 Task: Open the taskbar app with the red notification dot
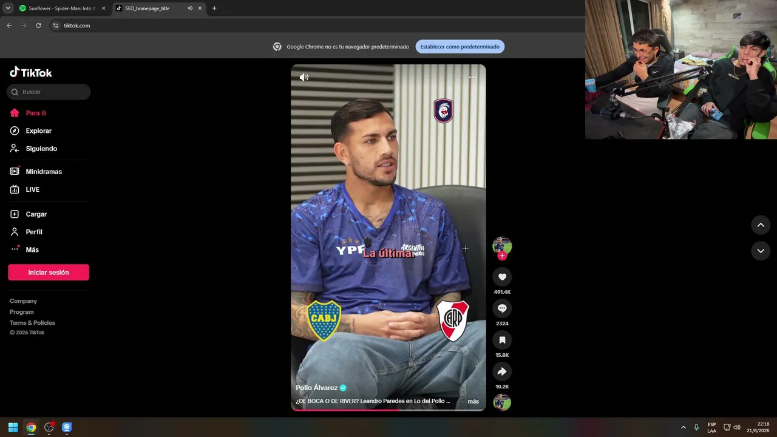coord(49,427)
